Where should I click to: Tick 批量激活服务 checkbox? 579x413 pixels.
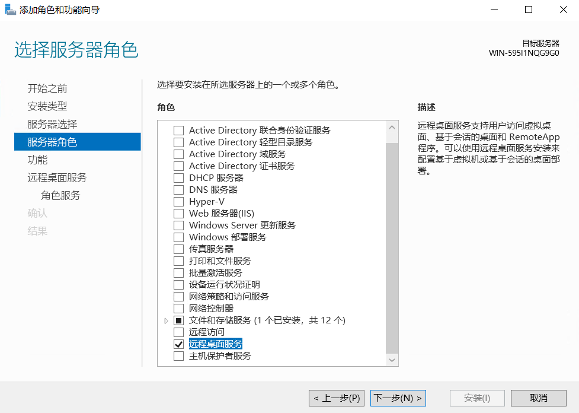tap(179, 272)
